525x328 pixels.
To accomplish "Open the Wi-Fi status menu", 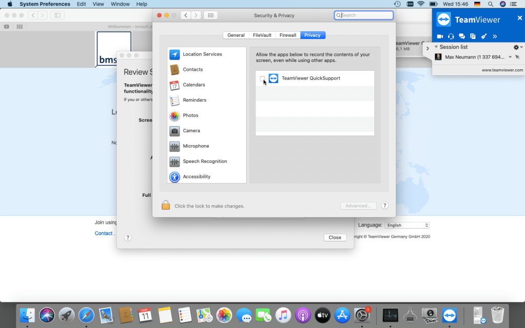I will [x=421, y=4].
